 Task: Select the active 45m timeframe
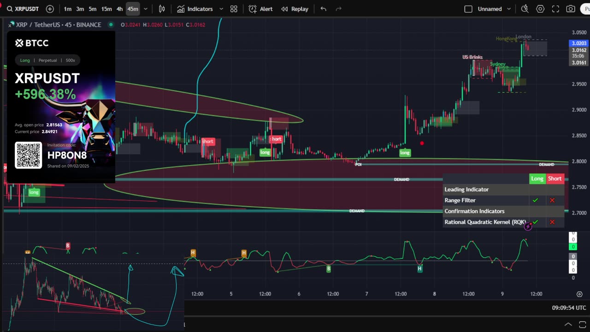pos(133,9)
